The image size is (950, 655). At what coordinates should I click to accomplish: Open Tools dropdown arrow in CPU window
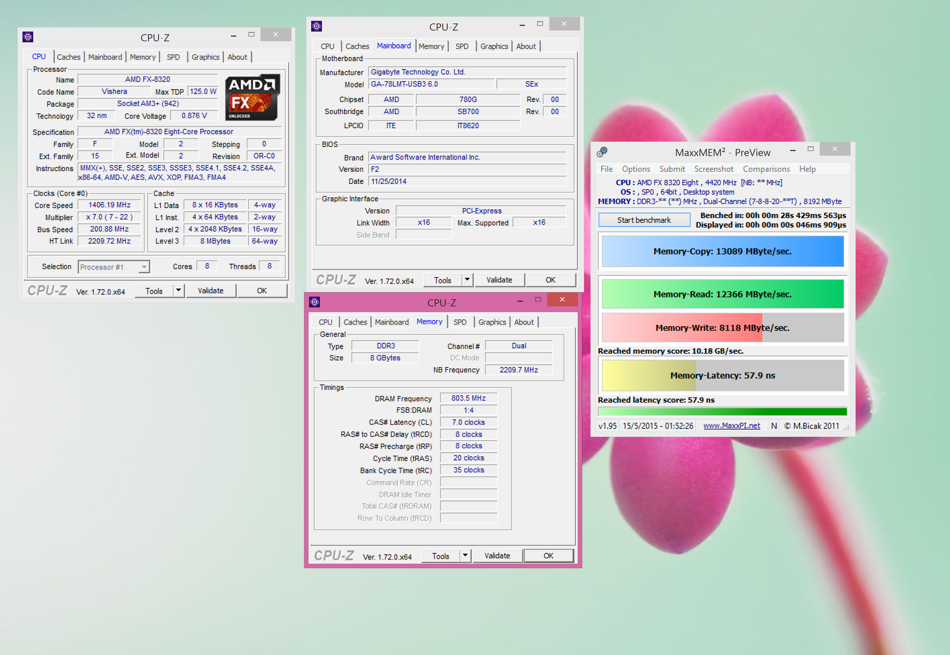pyautogui.click(x=179, y=291)
